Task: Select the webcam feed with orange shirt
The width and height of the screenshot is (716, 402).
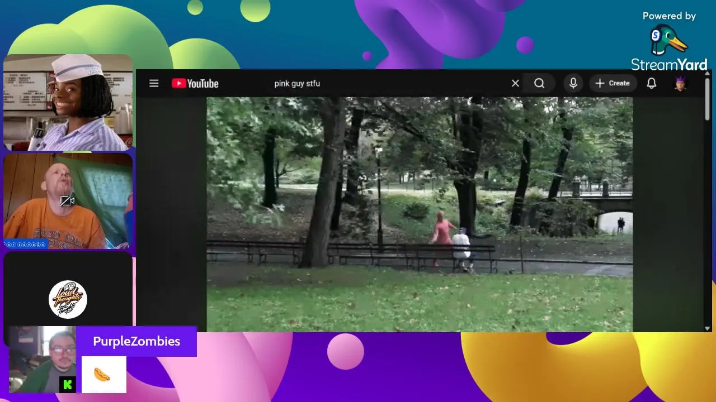Action: tap(68, 201)
